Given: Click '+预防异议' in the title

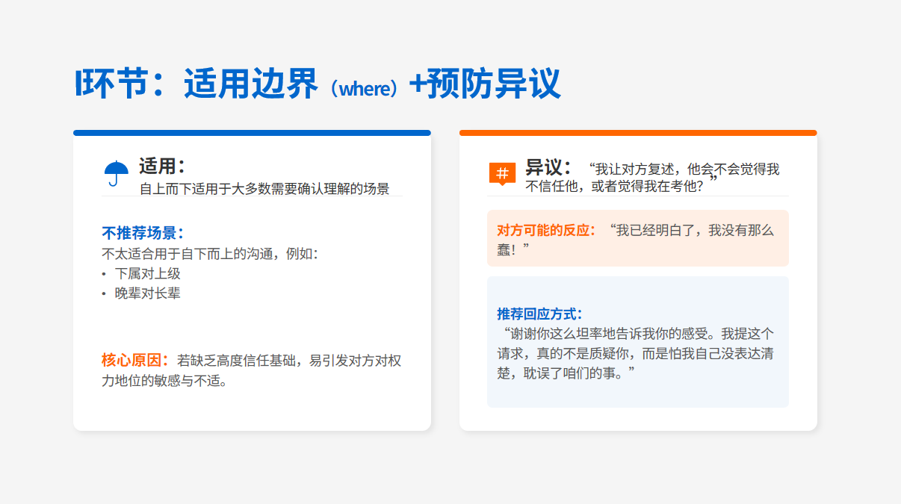Looking at the screenshot, I should tap(484, 84).
